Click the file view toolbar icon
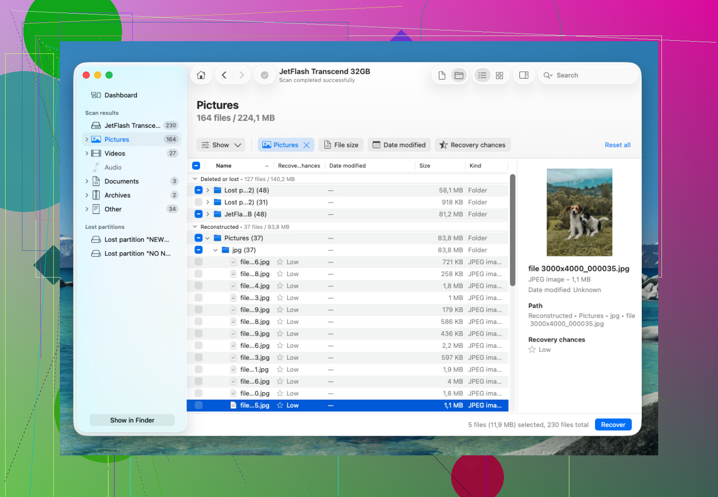 click(x=442, y=75)
